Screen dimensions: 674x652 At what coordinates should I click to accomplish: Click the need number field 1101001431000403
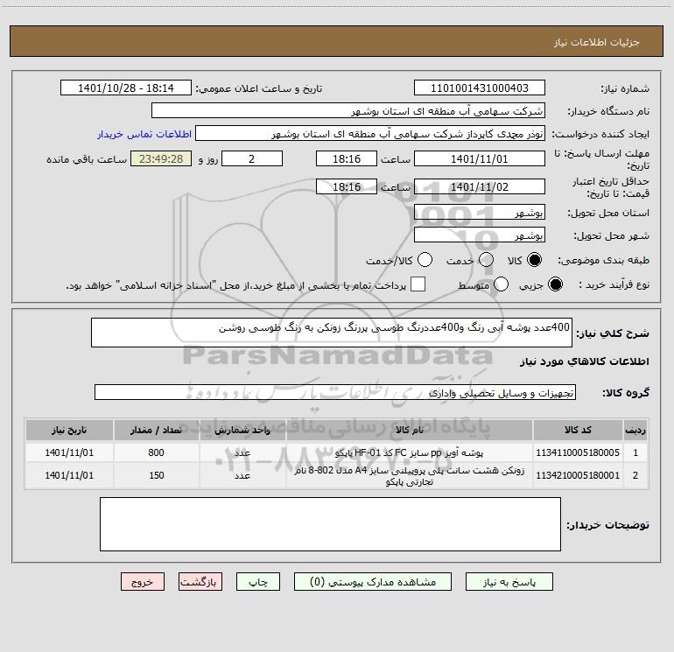tap(480, 88)
